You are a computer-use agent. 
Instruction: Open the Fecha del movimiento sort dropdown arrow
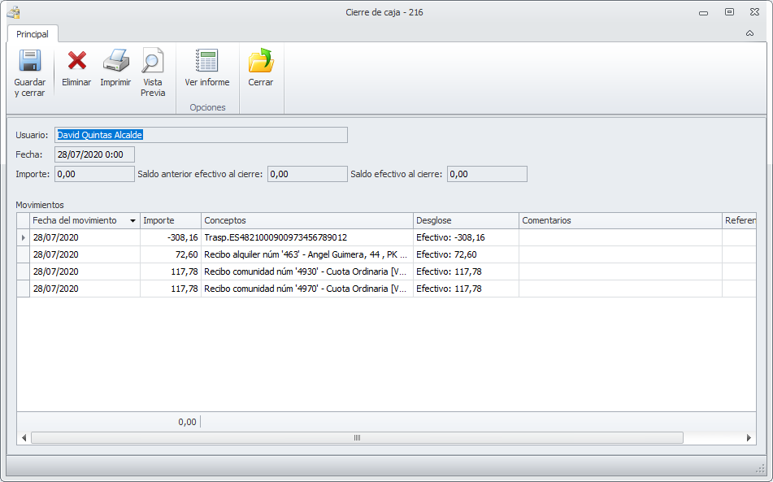coord(132,221)
